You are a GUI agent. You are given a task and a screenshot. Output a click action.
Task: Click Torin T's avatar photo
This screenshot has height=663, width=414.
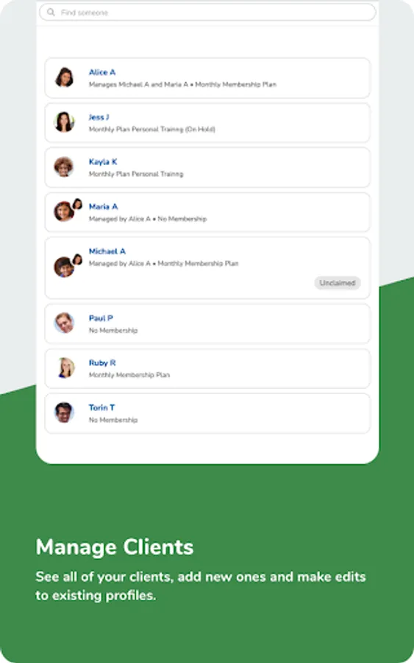(x=64, y=413)
